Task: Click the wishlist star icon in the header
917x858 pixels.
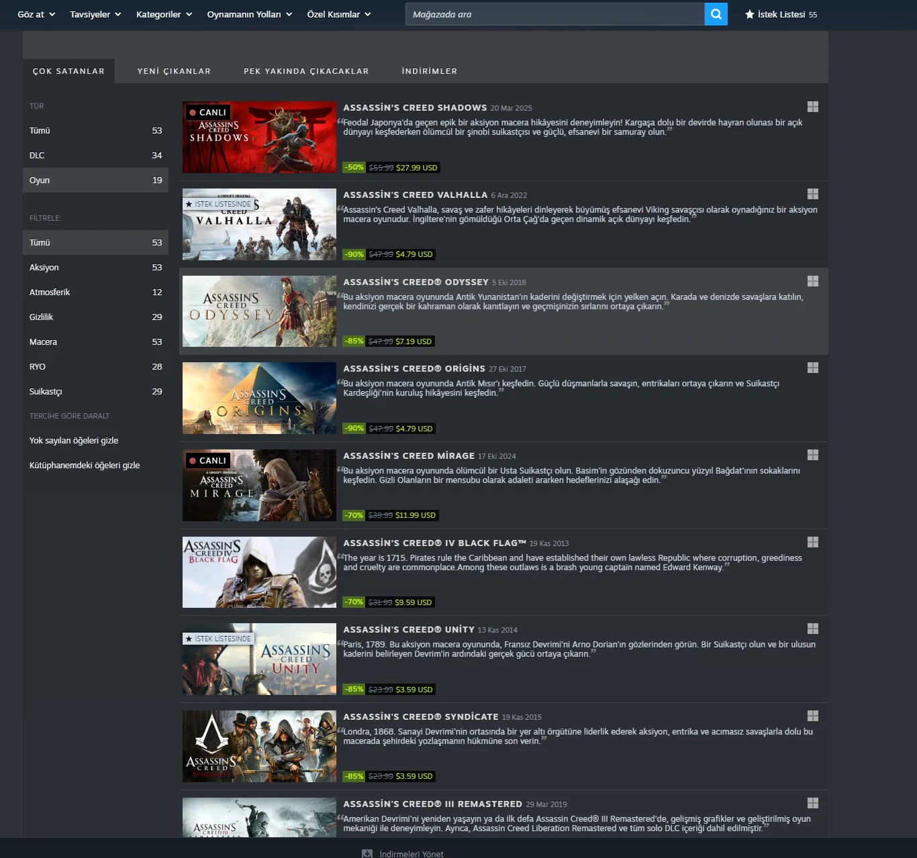Action: (x=750, y=14)
